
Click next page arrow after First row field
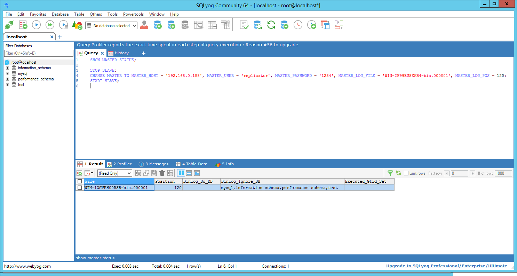coord(472,173)
